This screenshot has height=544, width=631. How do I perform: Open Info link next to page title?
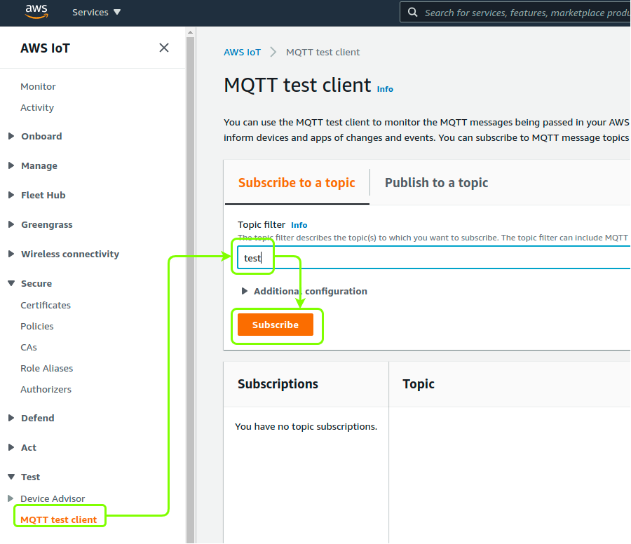pos(385,89)
